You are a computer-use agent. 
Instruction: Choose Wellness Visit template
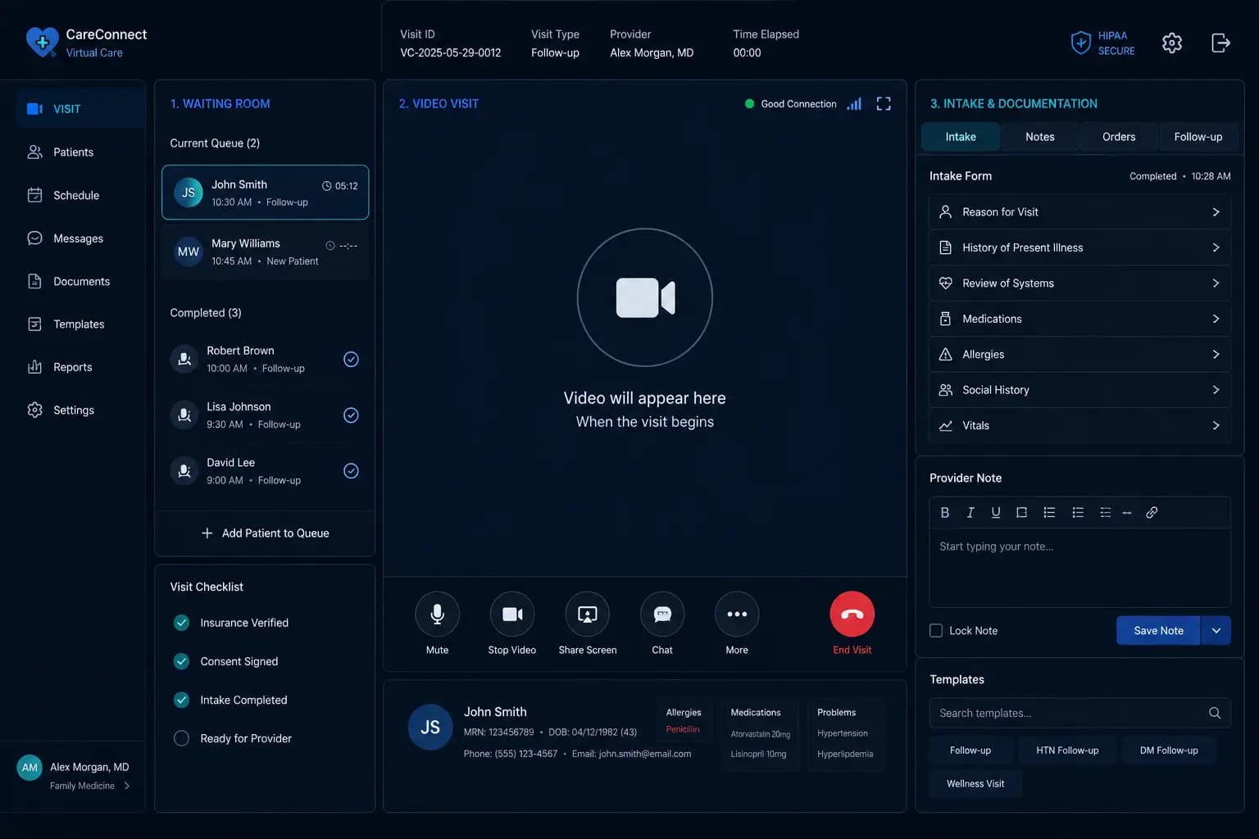(975, 784)
